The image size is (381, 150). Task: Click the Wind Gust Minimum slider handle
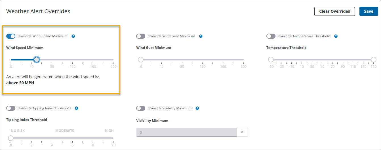point(141,60)
